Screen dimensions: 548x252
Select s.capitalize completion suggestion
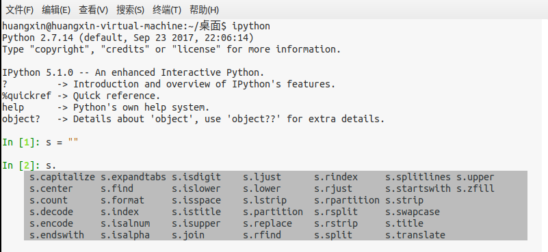(x=62, y=178)
